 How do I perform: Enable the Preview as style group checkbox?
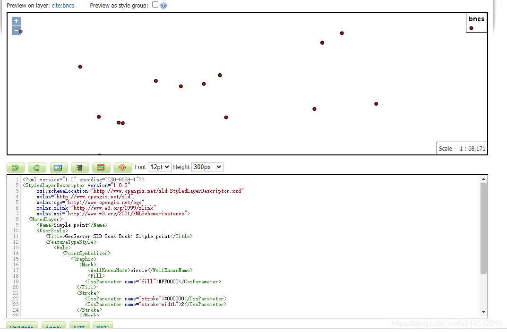click(x=155, y=5)
